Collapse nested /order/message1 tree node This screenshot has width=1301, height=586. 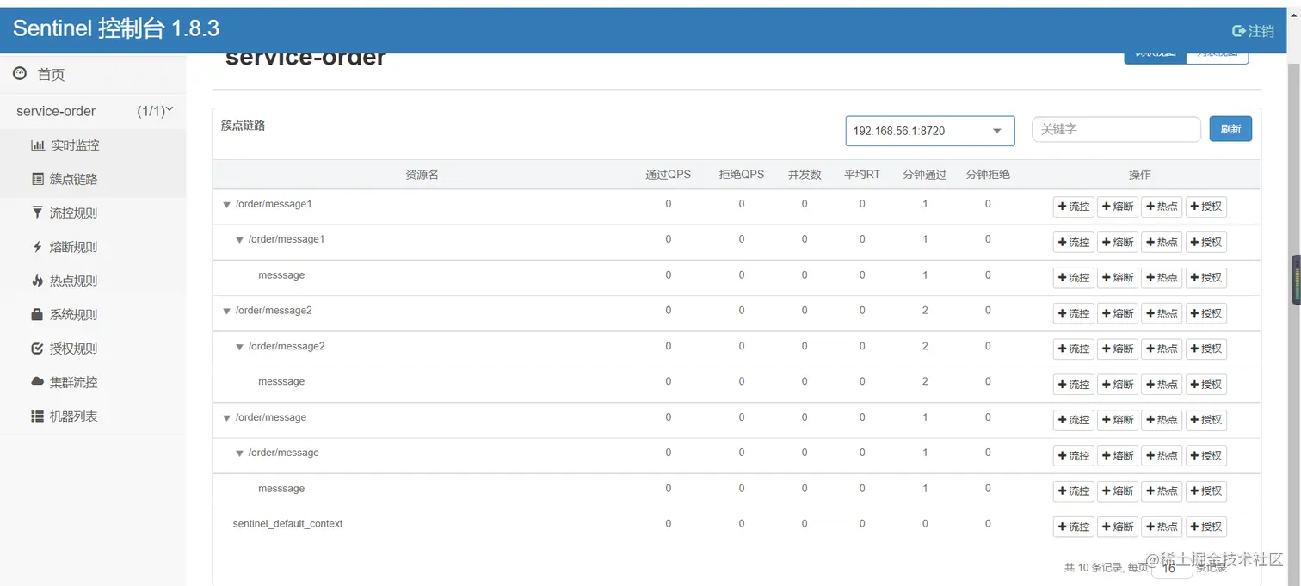tap(240, 240)
